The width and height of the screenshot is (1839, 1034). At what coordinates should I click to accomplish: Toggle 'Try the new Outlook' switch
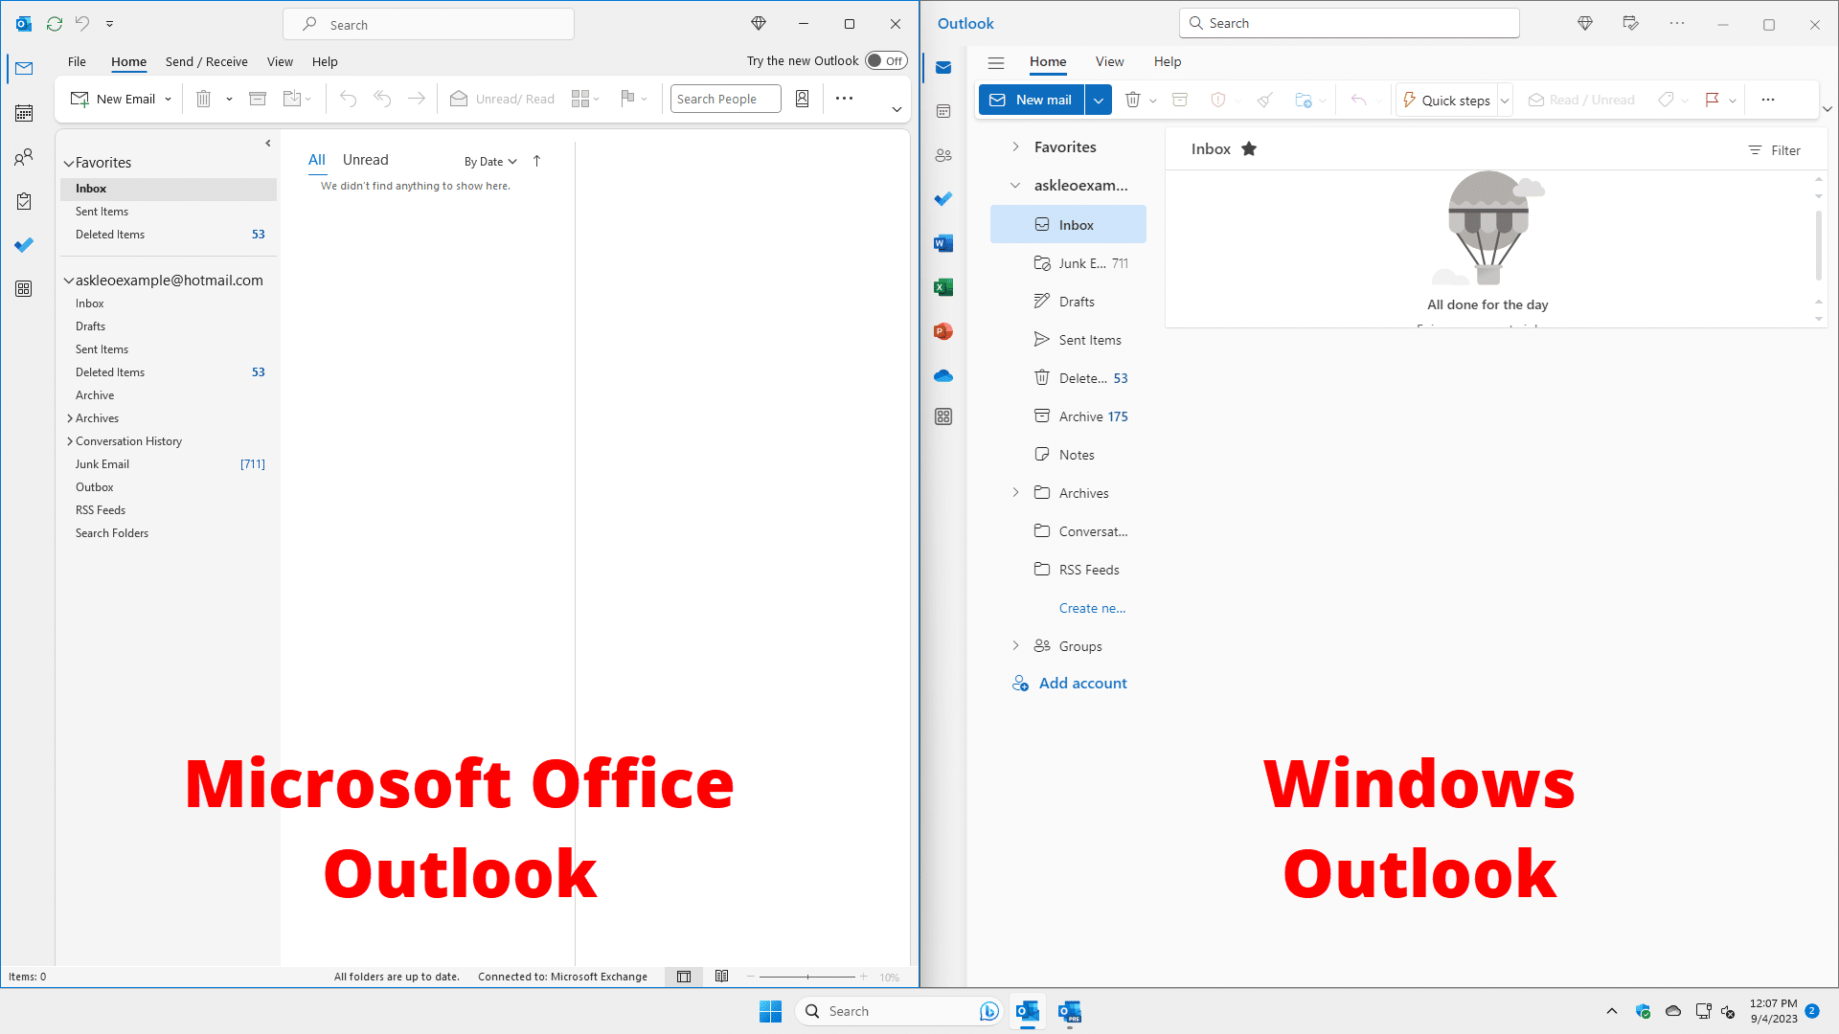tap(886, 60)
